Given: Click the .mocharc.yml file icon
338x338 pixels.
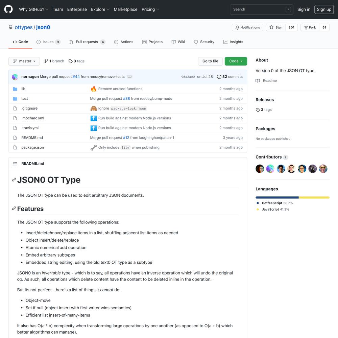Looking at the screenshot, I should 15,118.
